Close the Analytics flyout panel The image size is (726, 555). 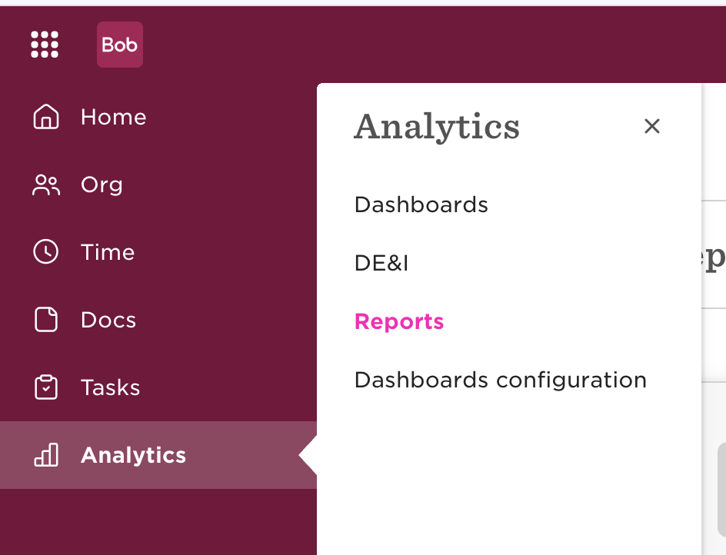tap(652, 126)
